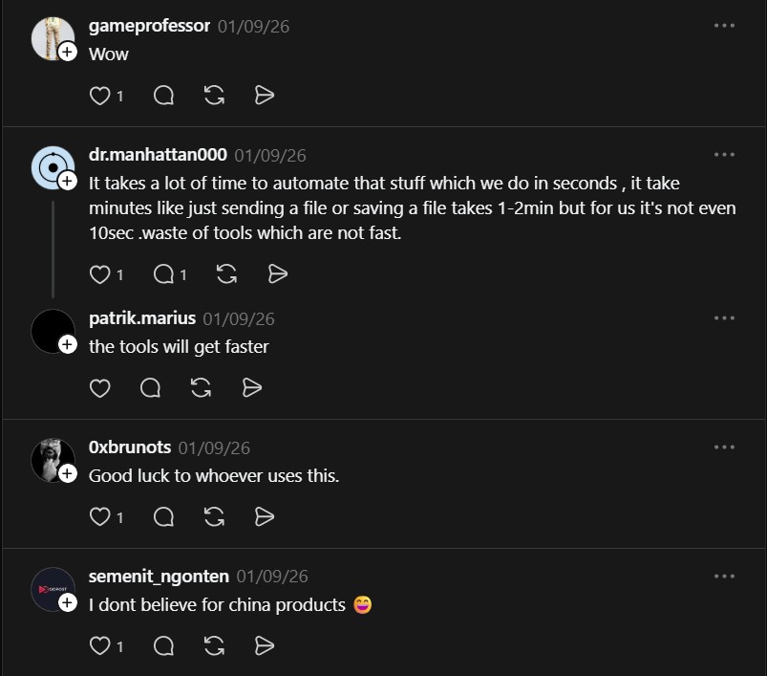Follow semenit_ngonten using avatar plus badge

pyautogui.click(x=68, y=602)
